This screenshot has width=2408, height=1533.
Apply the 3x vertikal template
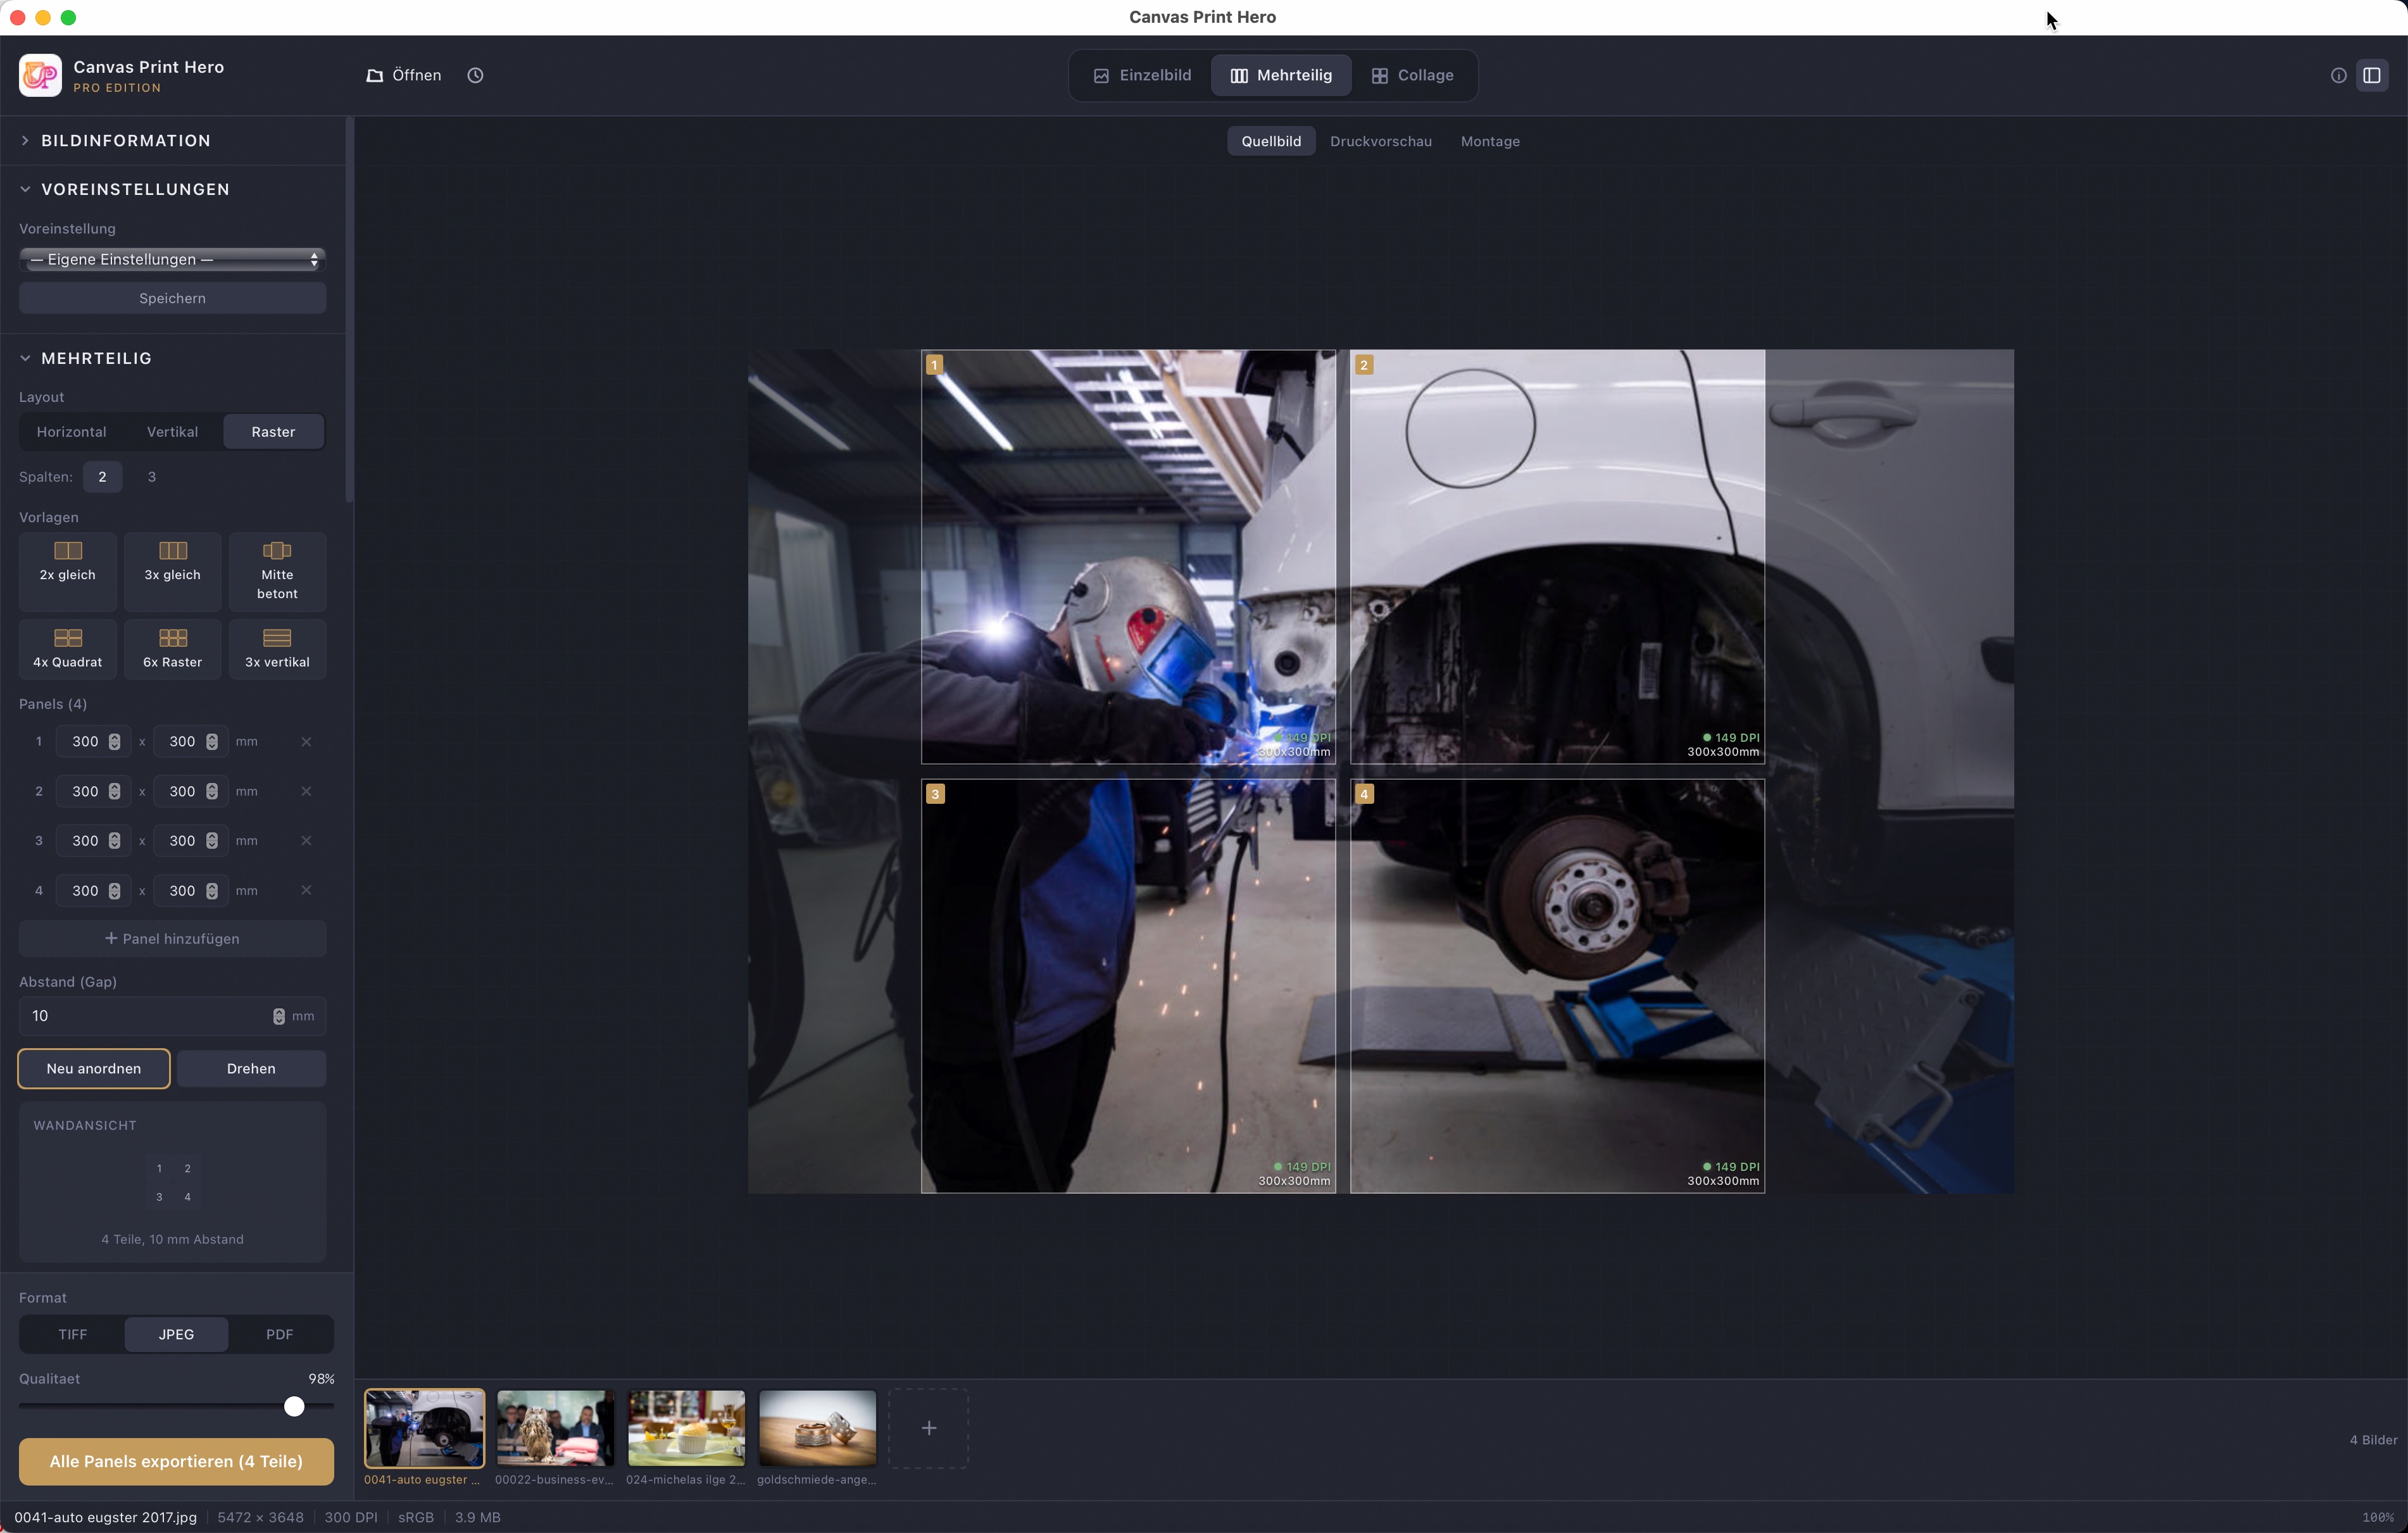click(277, 648)
